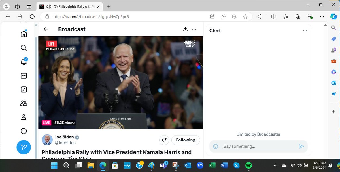Screen dimensions: 340x172
Task: Open the More circle ellipsis menu
Action: coord(24,131)
